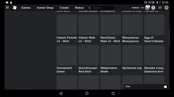Screen dimensions: 174x97
Task: Select Egg of Slow'n'Steady thumbnail
Action: pos(154,25)
